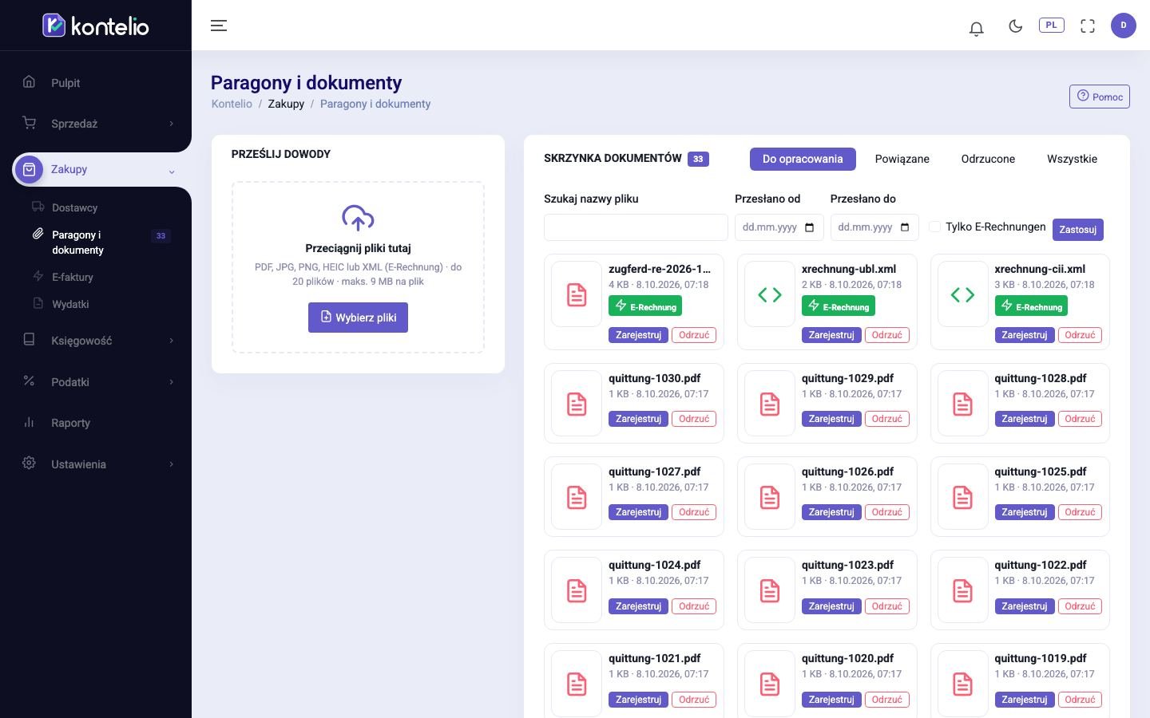Open Raporty via the bar chart icon

pos(29,422)
